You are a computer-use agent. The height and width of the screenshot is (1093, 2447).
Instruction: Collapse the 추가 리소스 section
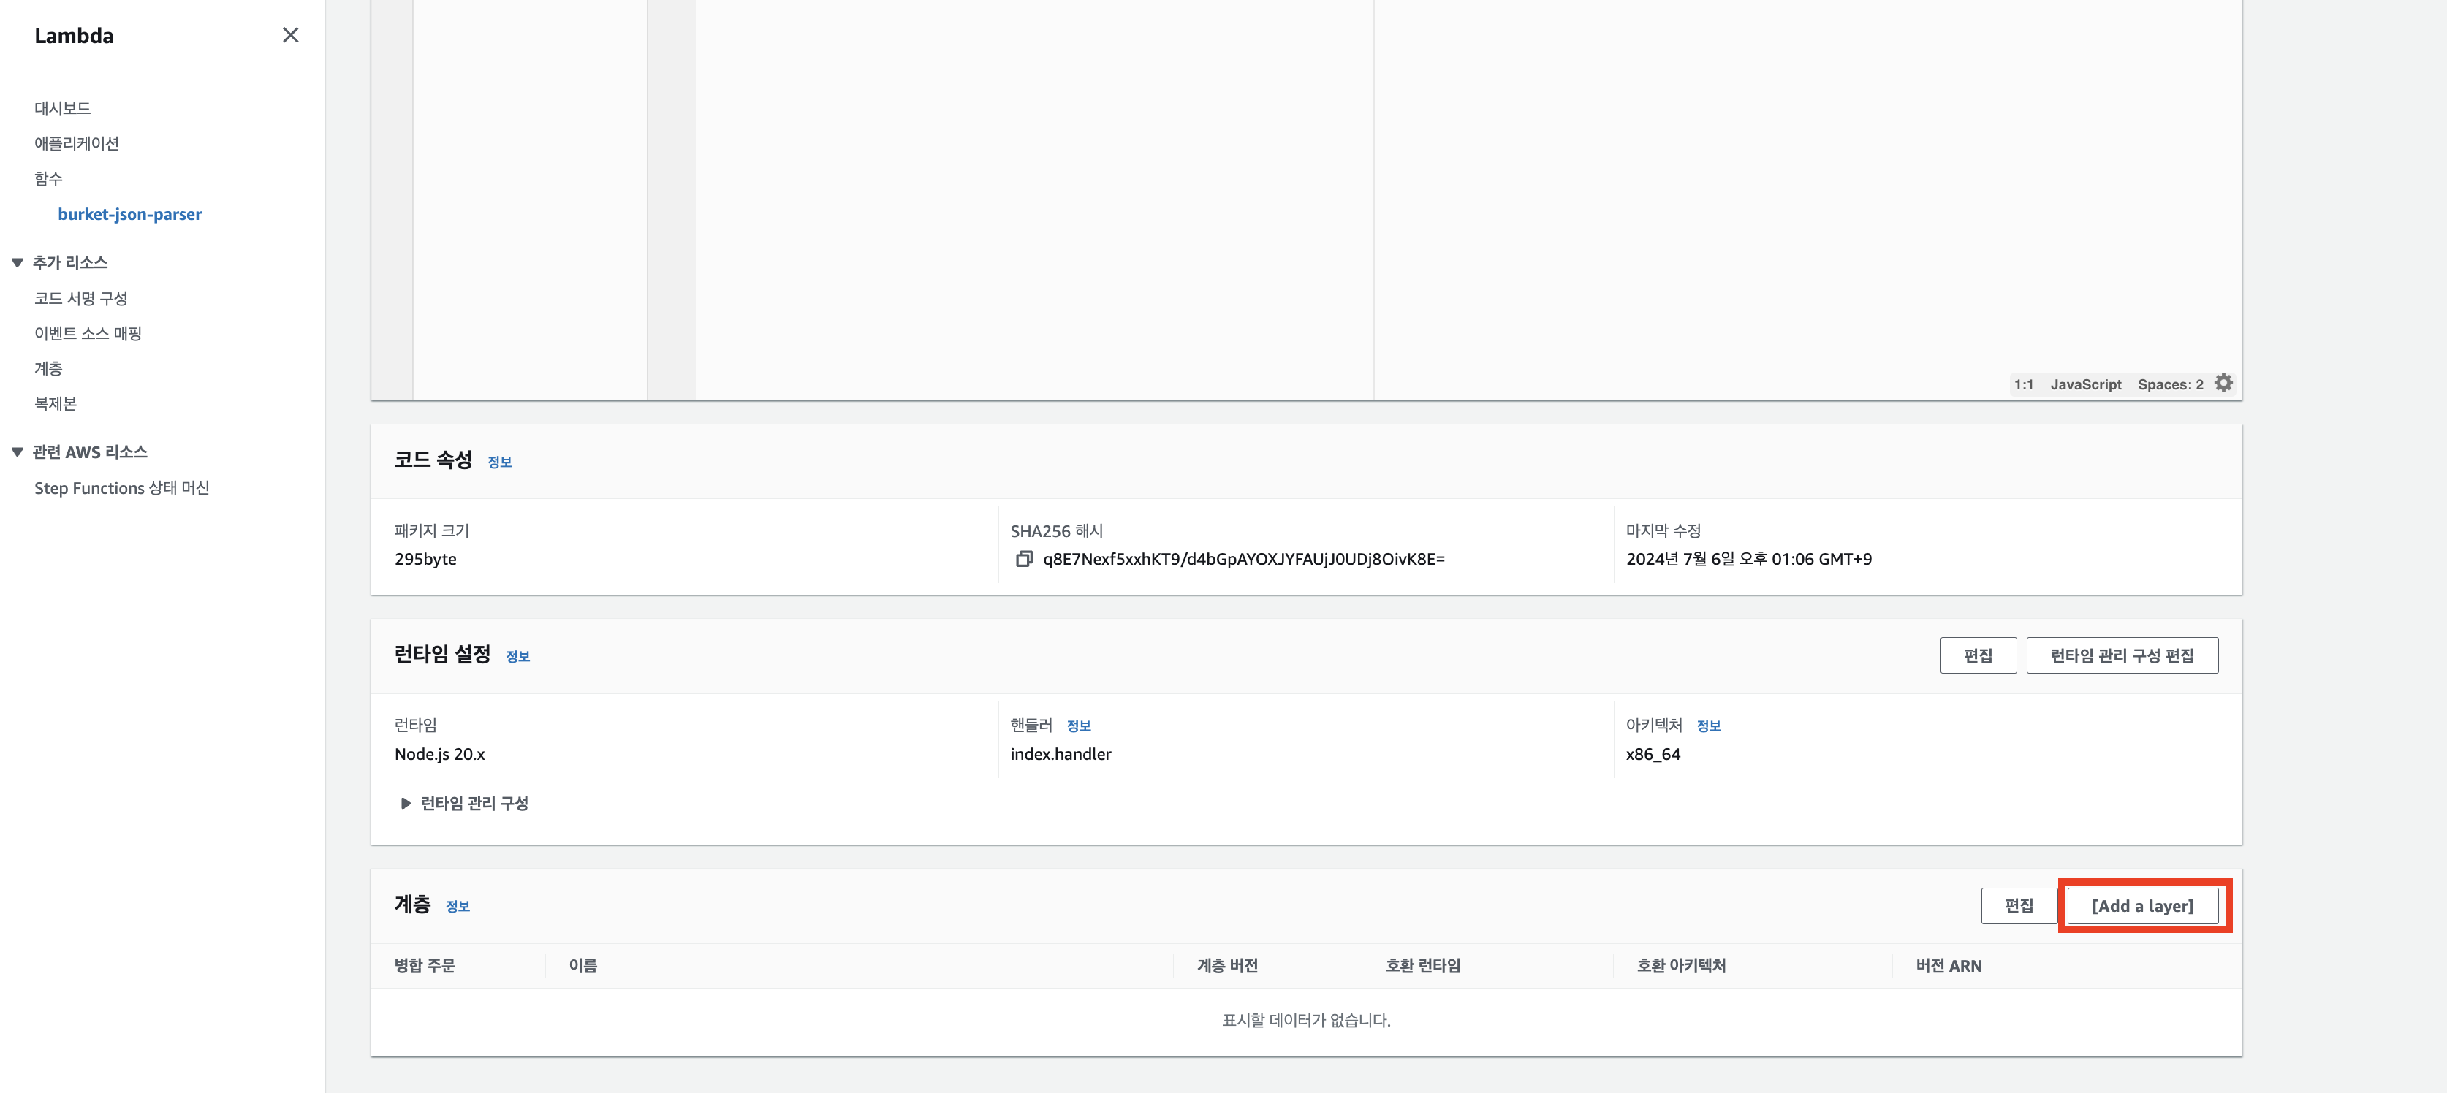(x=17, y=262)
